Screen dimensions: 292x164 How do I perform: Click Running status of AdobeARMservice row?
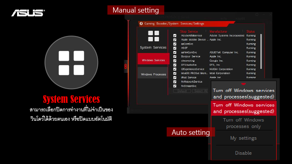click(251, 36)
